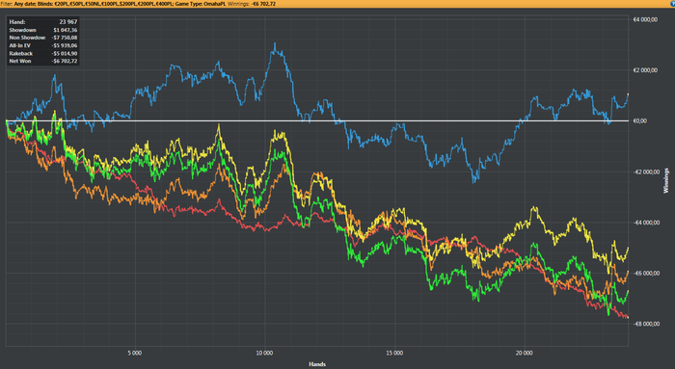This screenshot has height=369, width=675.
Task: Click the '-$6 702,72' Net Won legend value
Action: pos(65,61)
